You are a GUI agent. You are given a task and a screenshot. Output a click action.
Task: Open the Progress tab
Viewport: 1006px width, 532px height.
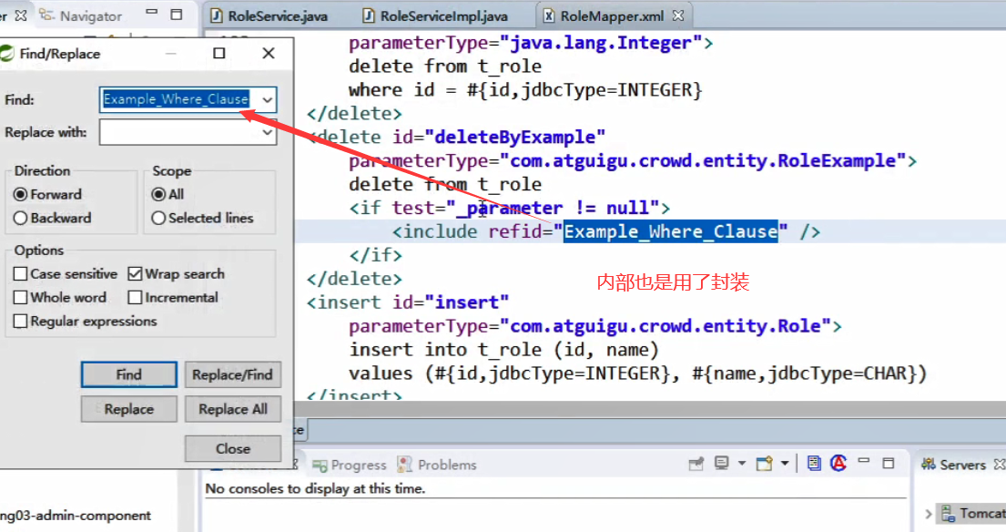pyautogui.click(x=350, y=465)
